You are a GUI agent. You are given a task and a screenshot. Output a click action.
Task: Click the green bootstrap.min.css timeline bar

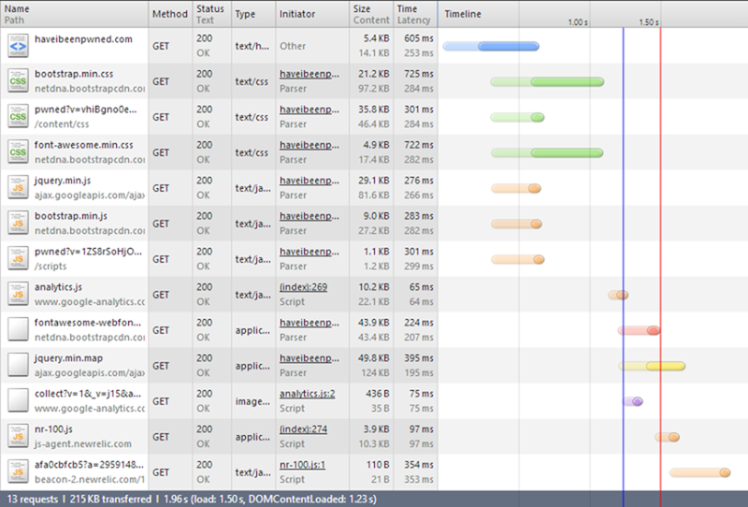pos(547,82)
